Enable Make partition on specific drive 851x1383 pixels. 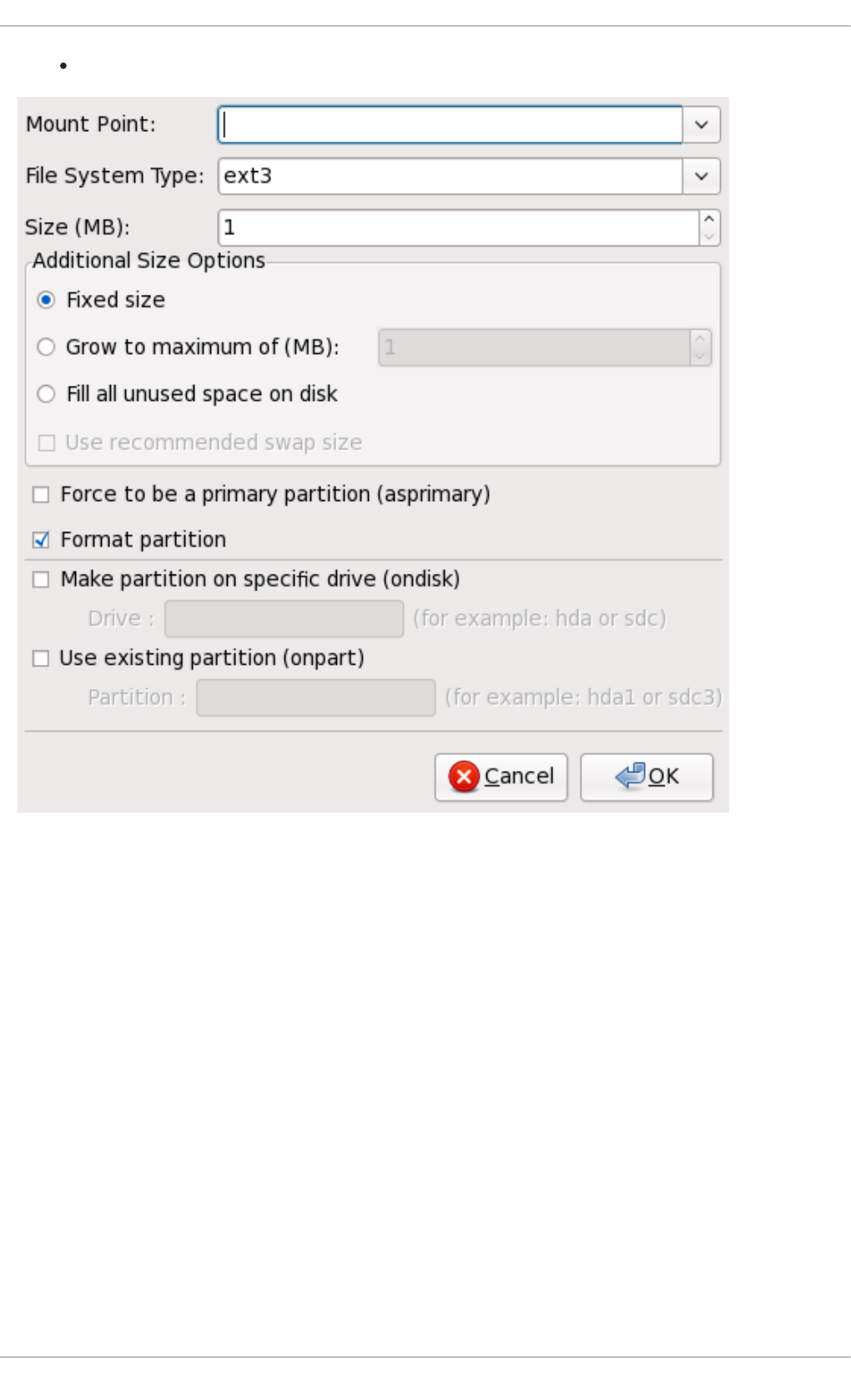[x=41, y=579]
